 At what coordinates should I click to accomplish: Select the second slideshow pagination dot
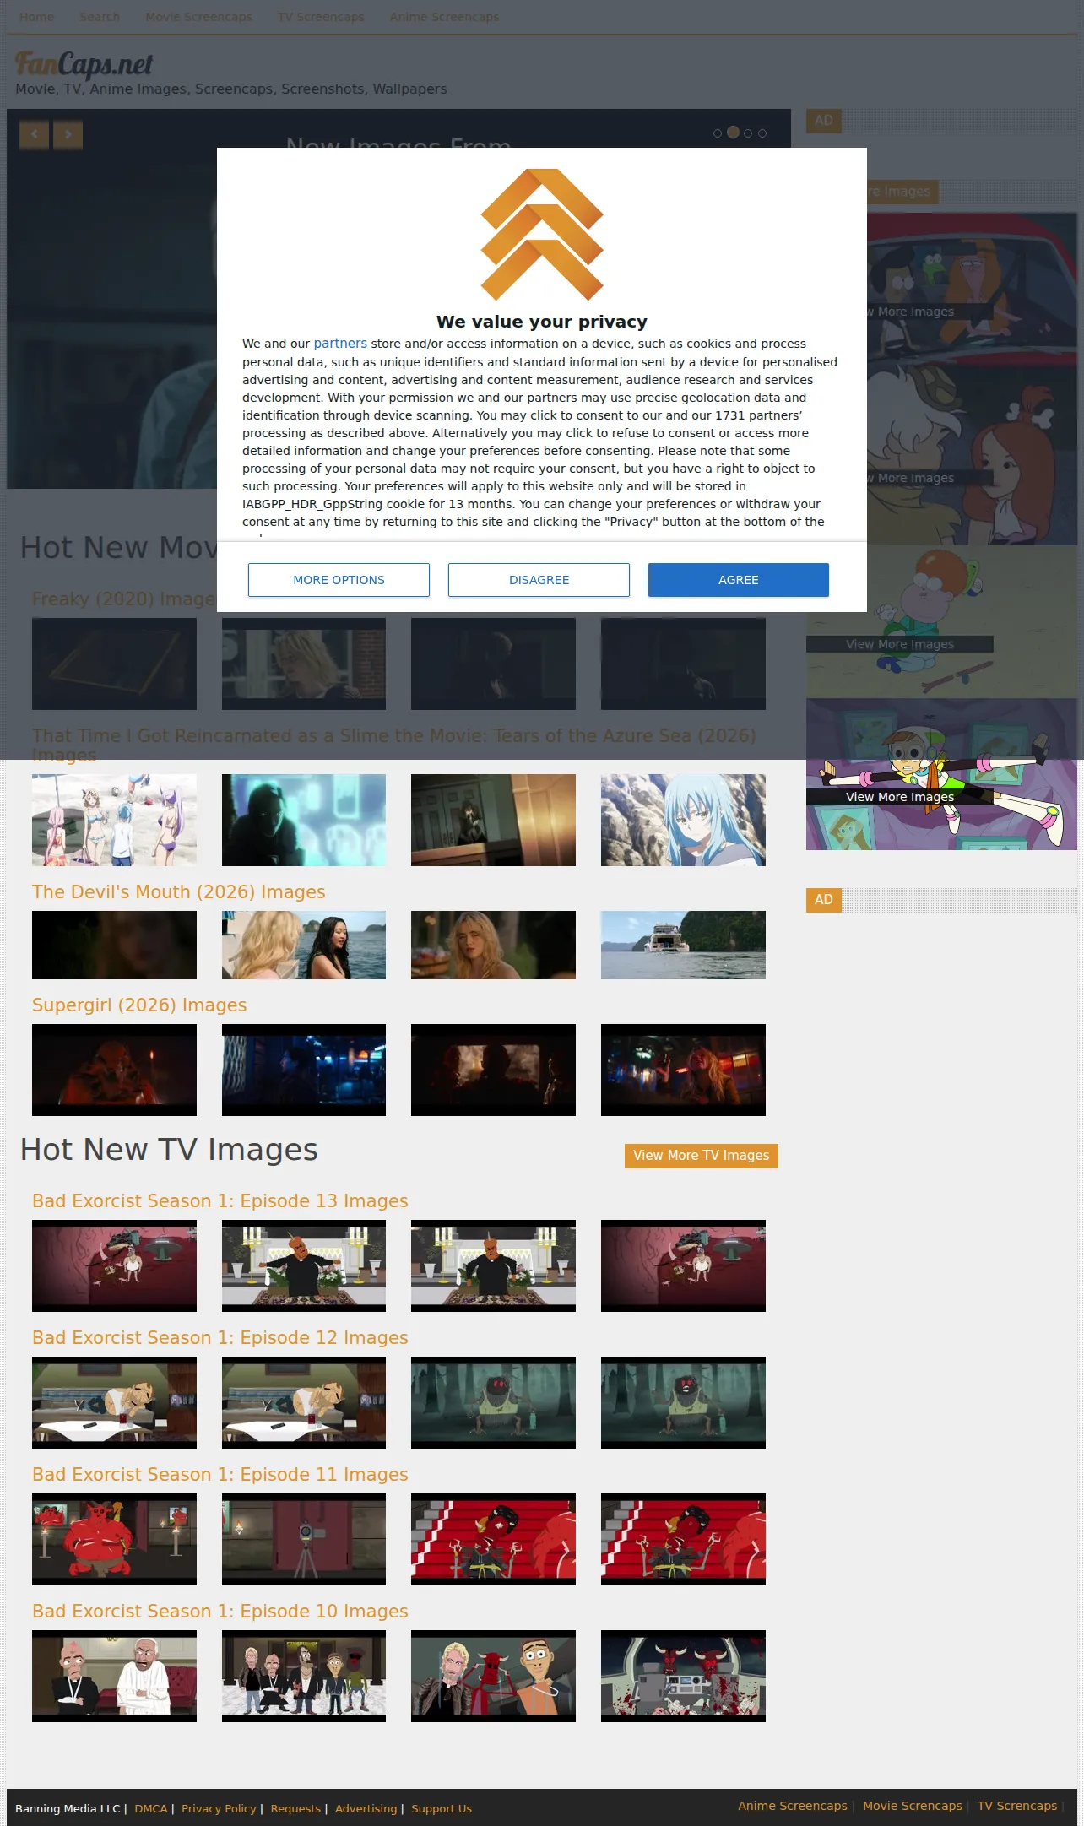point(733,133)
